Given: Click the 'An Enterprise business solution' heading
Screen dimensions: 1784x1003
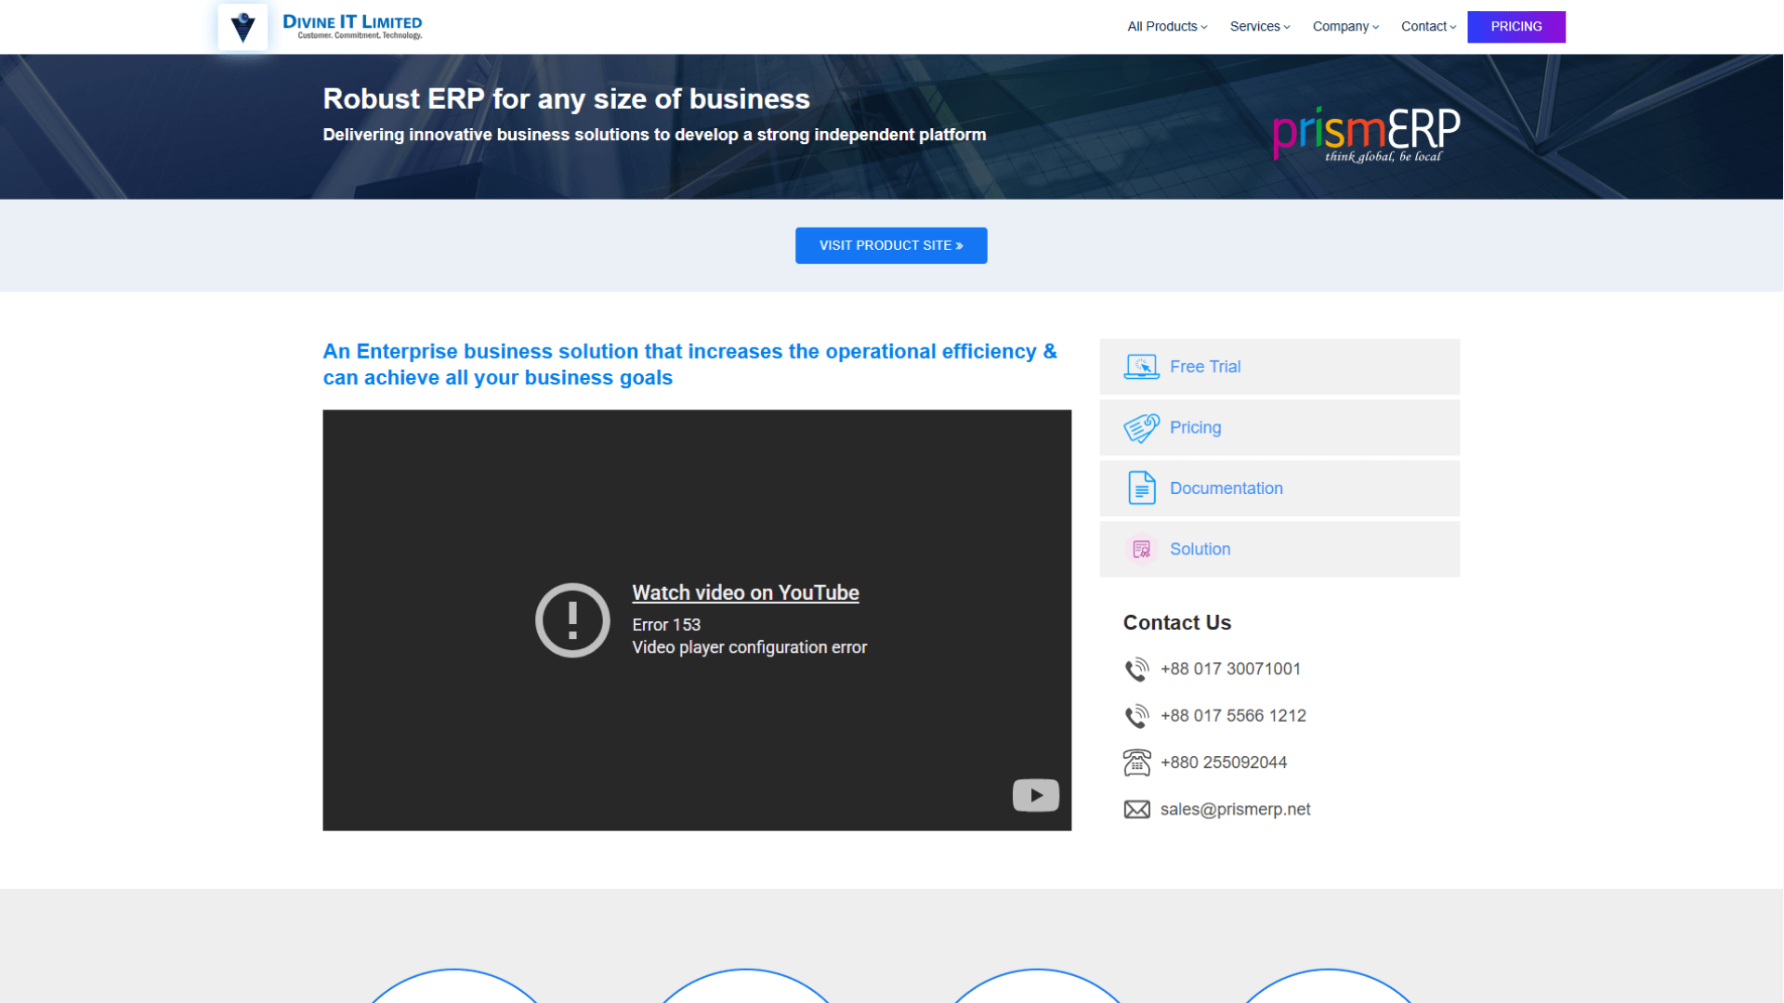Looking at the screenshot, I should coord(689,364).
